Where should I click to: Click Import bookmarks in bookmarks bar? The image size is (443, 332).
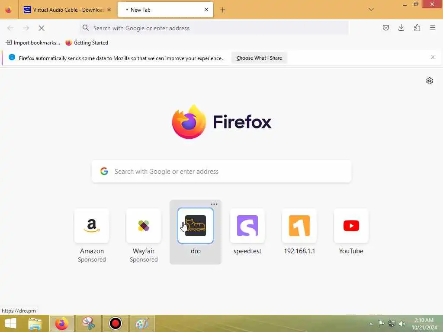33,43
